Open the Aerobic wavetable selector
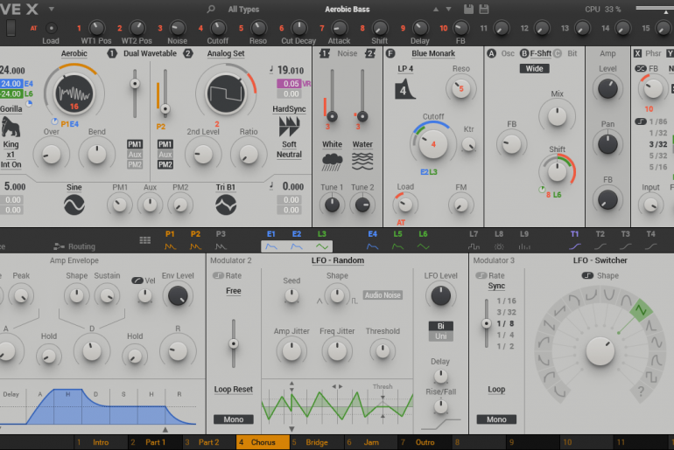The height and width of the screenshot is (450, 674). tap(74, 53)
